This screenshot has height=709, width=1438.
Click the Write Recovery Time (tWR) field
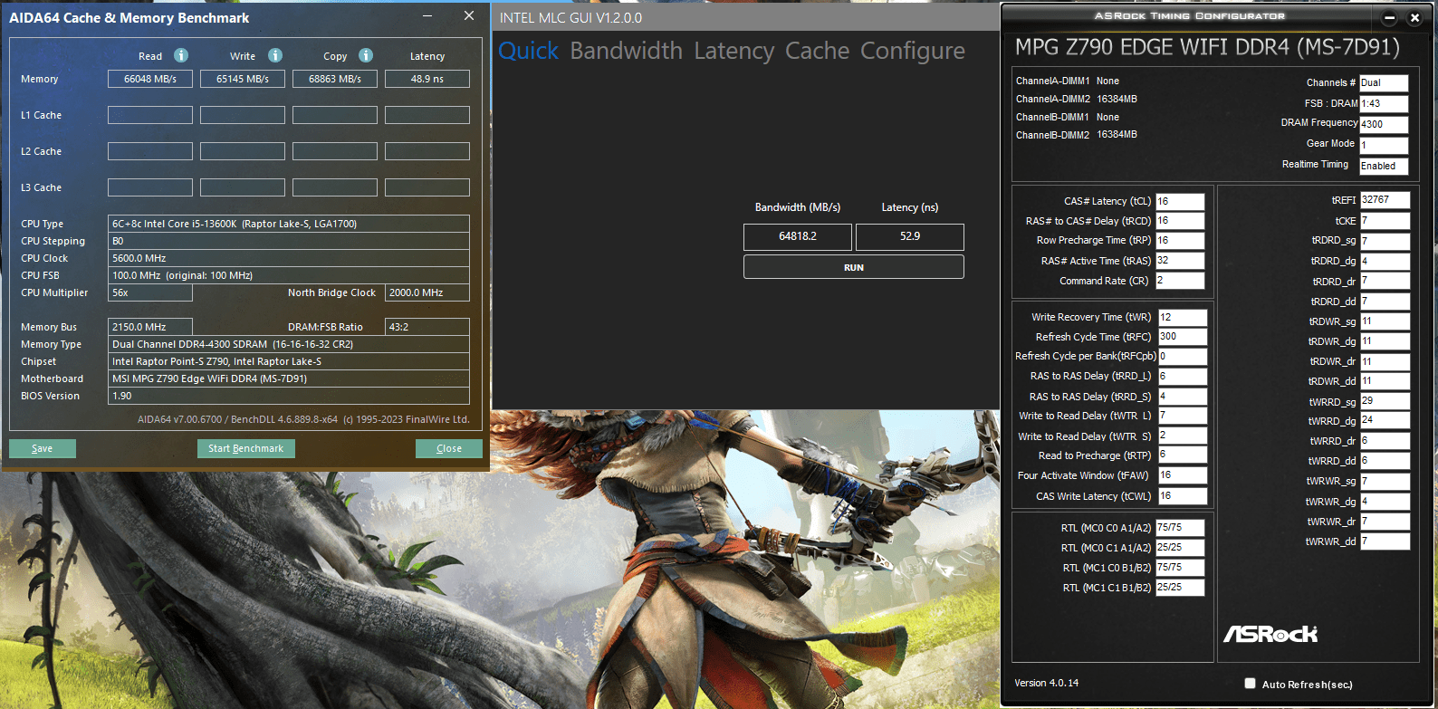(x=1183, y=317)
